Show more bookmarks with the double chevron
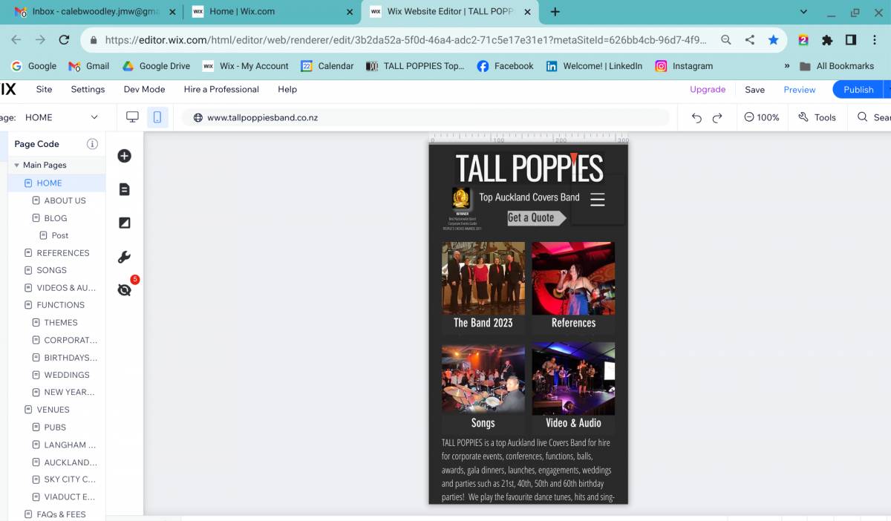891x521 pixels. (x=786, y=66)
